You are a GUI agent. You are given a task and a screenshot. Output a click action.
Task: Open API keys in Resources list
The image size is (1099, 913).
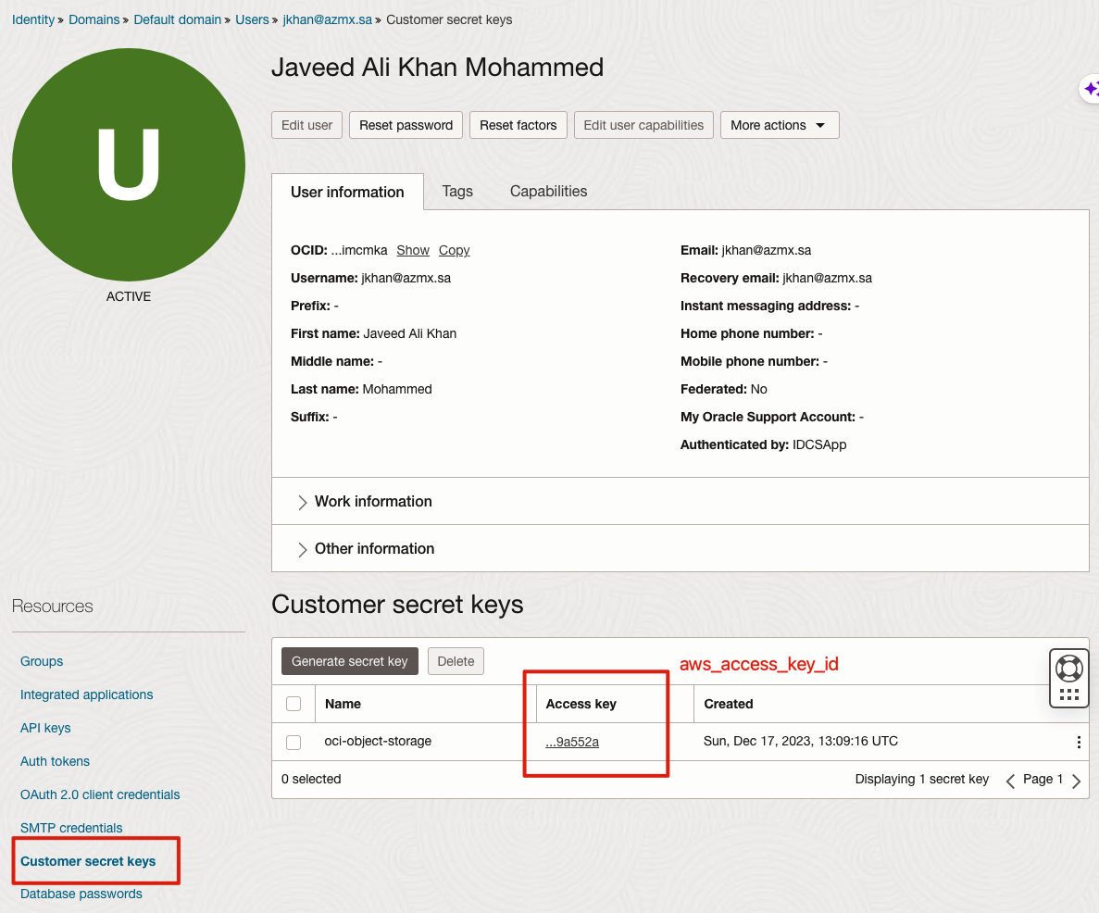tap(45, 728)
